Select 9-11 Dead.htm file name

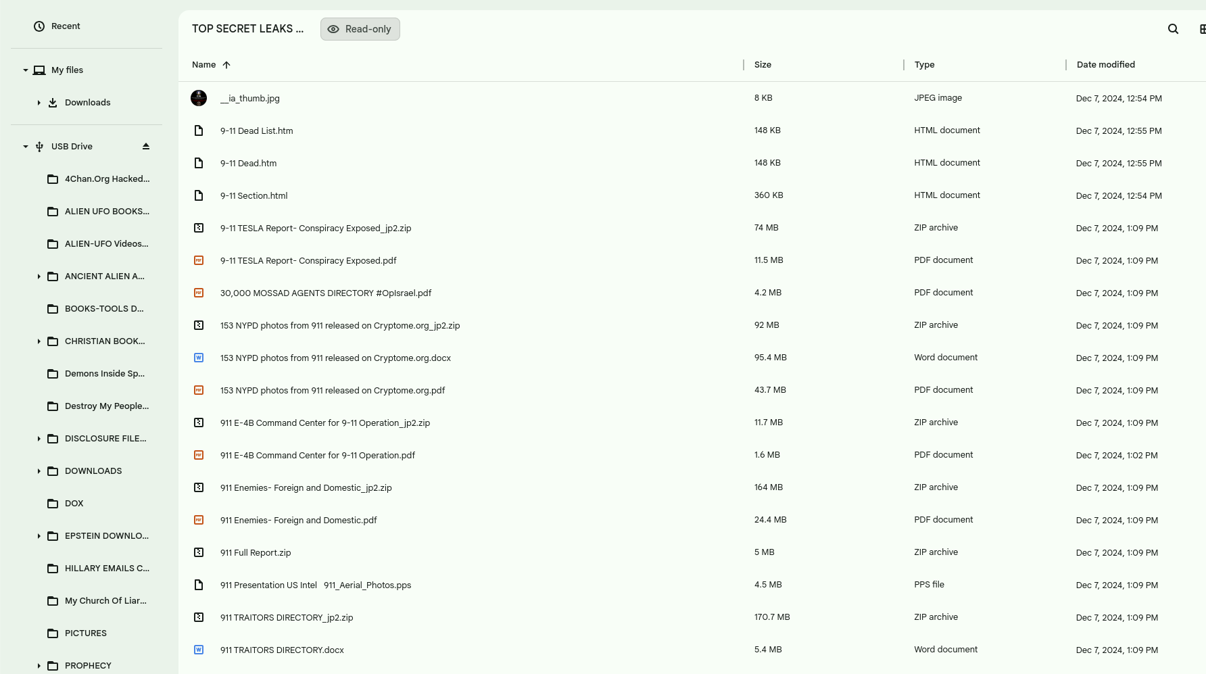pos(248,164)
